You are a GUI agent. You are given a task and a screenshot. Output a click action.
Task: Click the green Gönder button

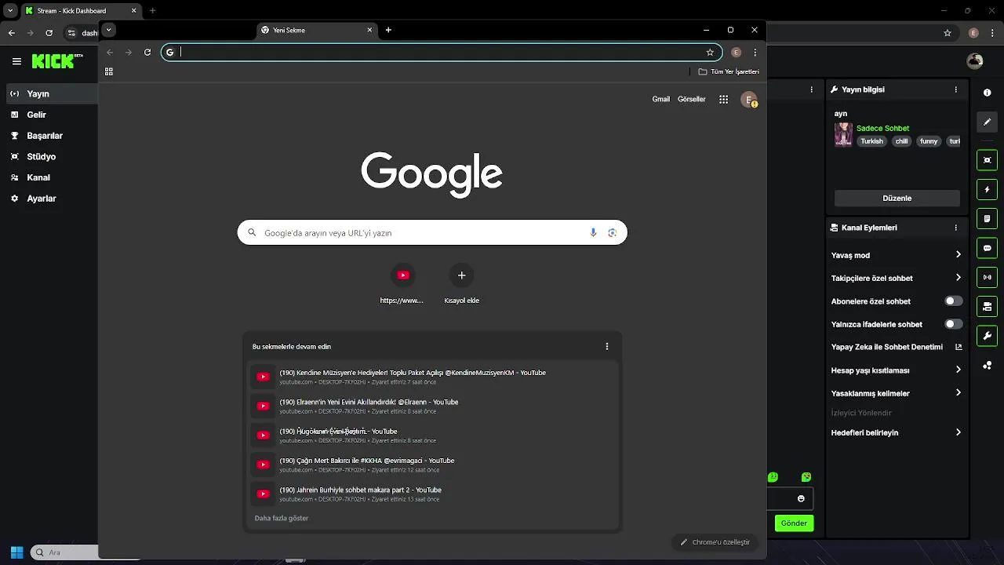click(794, 523)
